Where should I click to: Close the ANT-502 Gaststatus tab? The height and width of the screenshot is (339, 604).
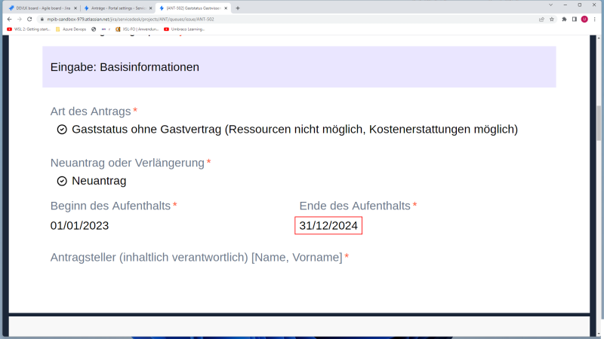(226, 8)
